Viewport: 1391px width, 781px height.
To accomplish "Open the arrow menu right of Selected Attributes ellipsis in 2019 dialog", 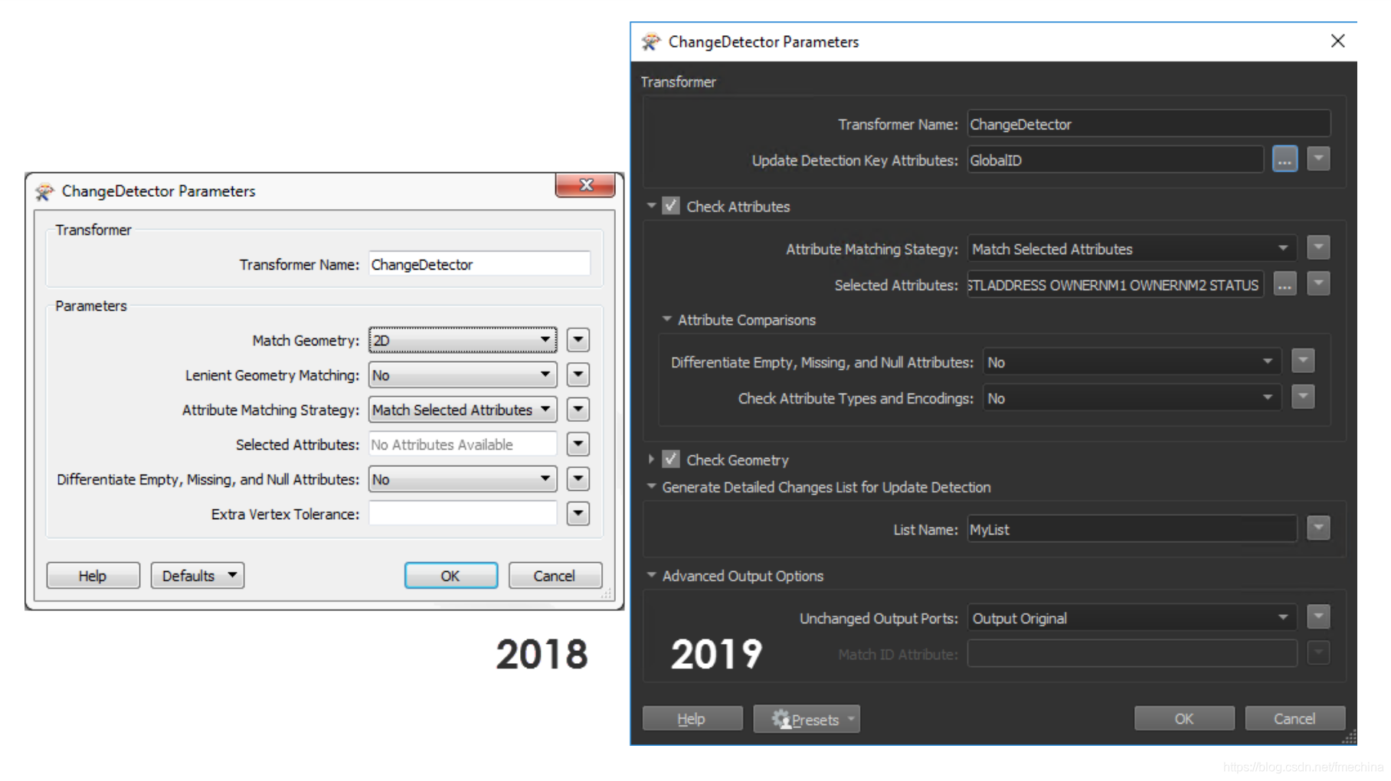I will point(1317,284).
